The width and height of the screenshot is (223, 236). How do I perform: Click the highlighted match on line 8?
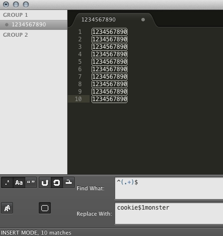point(110,84)
